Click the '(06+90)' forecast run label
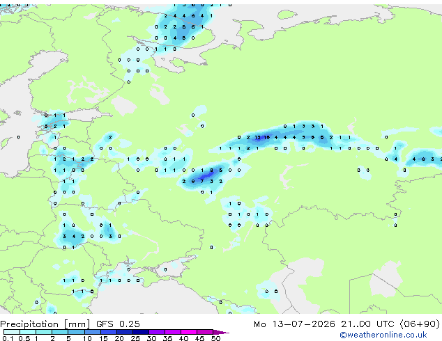 click(420, 324)
